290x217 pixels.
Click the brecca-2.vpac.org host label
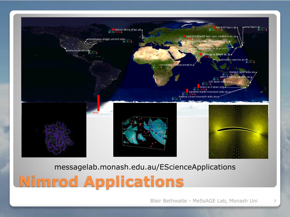(212, 87)
